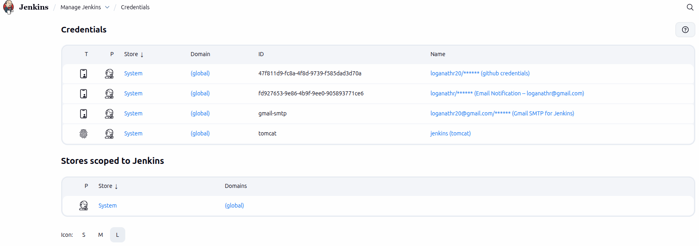Click credential type icon for Email Notification row

[x=84, y=94]
